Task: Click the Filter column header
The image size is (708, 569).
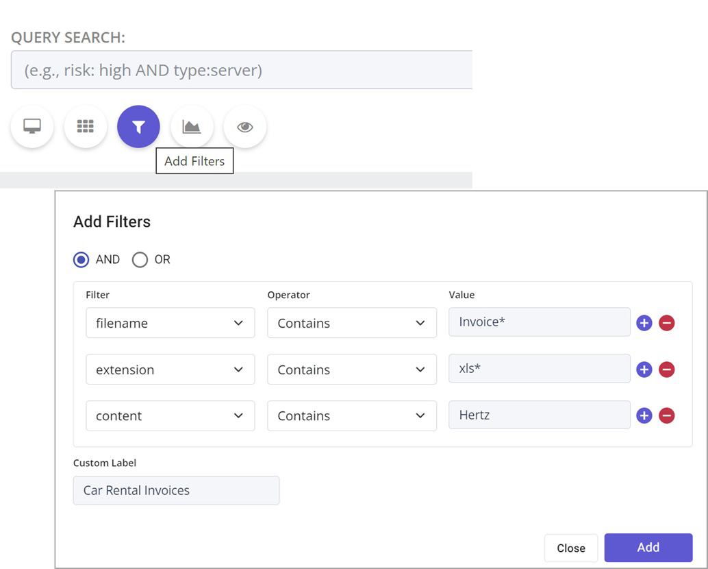Action: click(x=97, y=295)
